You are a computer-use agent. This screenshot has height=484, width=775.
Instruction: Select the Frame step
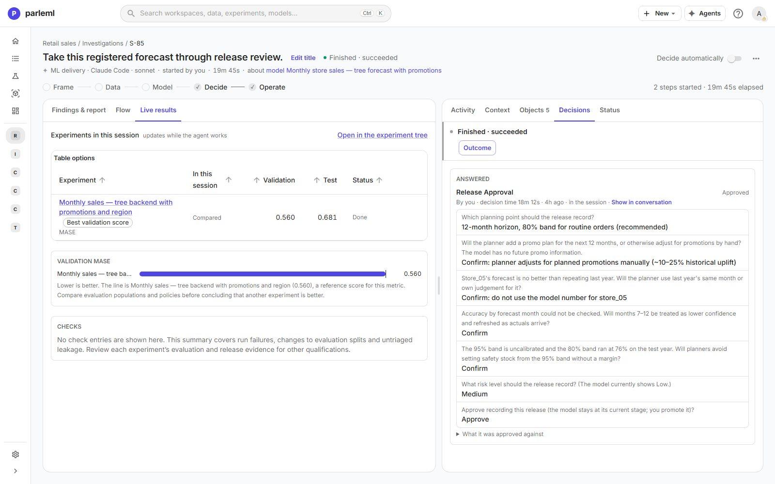click(x=58, y=87)
